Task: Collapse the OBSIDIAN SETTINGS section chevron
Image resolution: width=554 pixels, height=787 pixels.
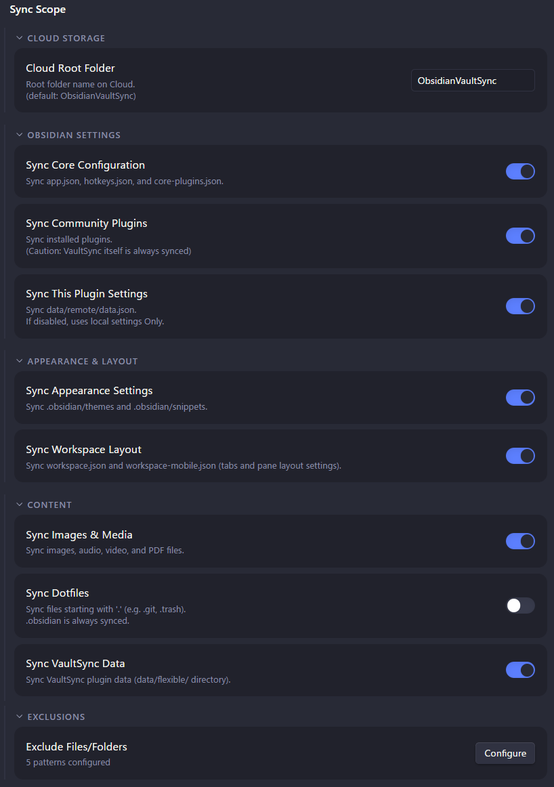Action: coord(19,135)
